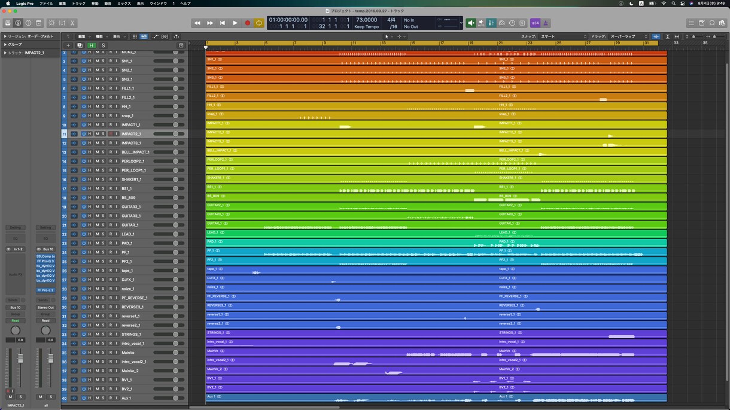This screenshot has height=410, width=730.
Task: Click the IMPACT2_1 channel strip volume fader
Action: (20, 359)
